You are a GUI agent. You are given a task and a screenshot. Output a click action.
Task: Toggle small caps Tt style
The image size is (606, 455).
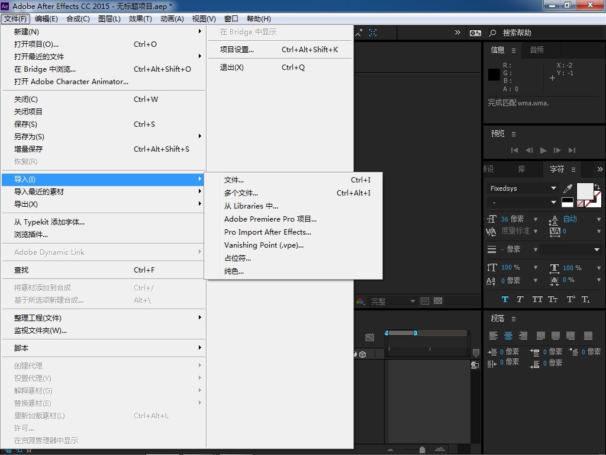[x=553, y=299]
